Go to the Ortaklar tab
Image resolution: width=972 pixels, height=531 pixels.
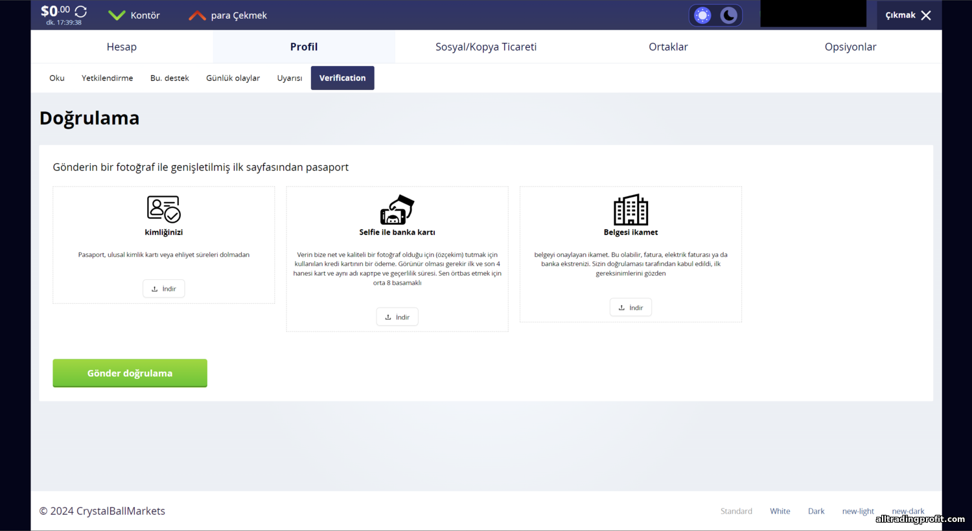tap(668, 47)
